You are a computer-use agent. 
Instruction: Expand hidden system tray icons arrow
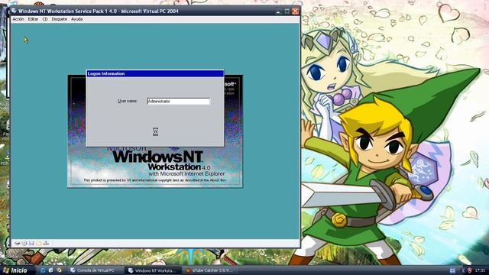(x=463, y=270)
